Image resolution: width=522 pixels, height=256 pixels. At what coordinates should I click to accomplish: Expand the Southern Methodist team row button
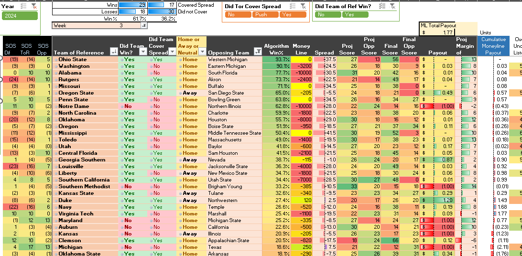pyautogui.click(x=56, y=187)
